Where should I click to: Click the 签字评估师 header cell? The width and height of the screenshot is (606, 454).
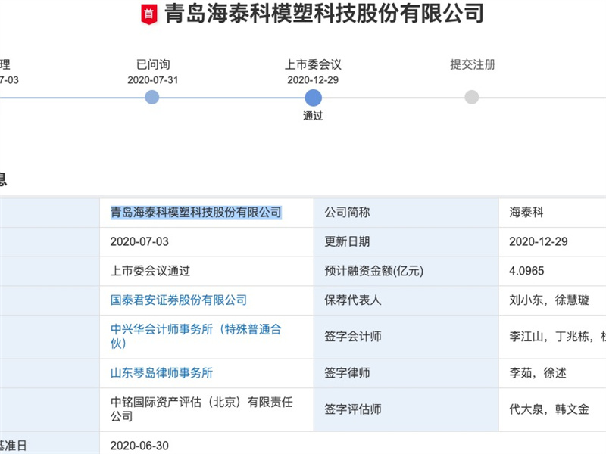(x=406, y=409)
